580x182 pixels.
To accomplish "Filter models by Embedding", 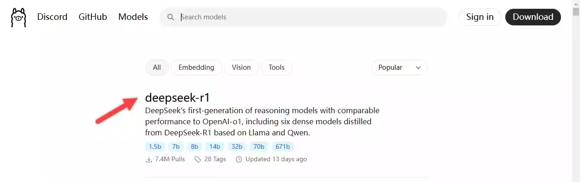I will click(196, 67).
